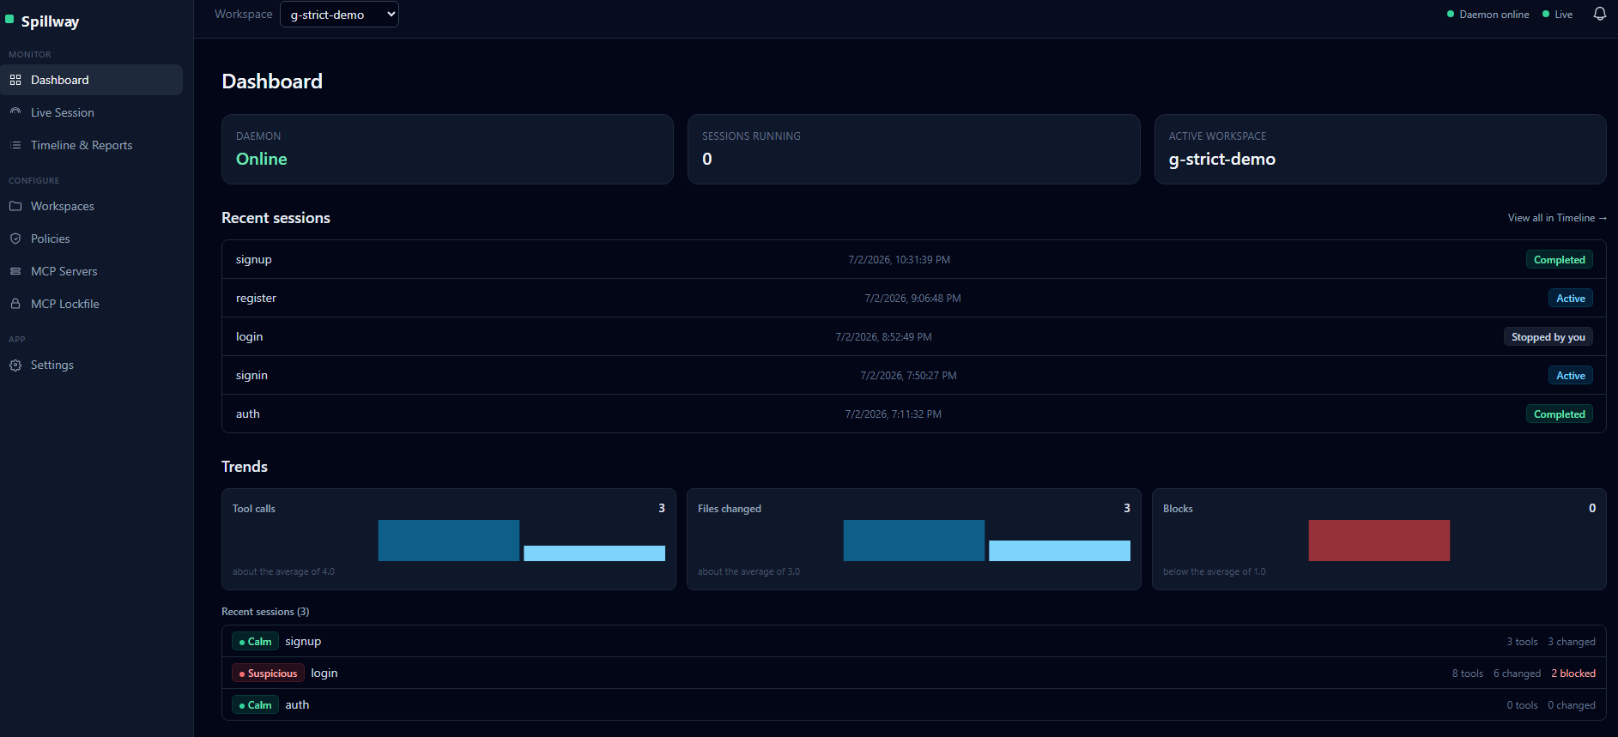Click the Tool calls trend card title
This screenshot has height=737, width=1618.
(254, 509)
